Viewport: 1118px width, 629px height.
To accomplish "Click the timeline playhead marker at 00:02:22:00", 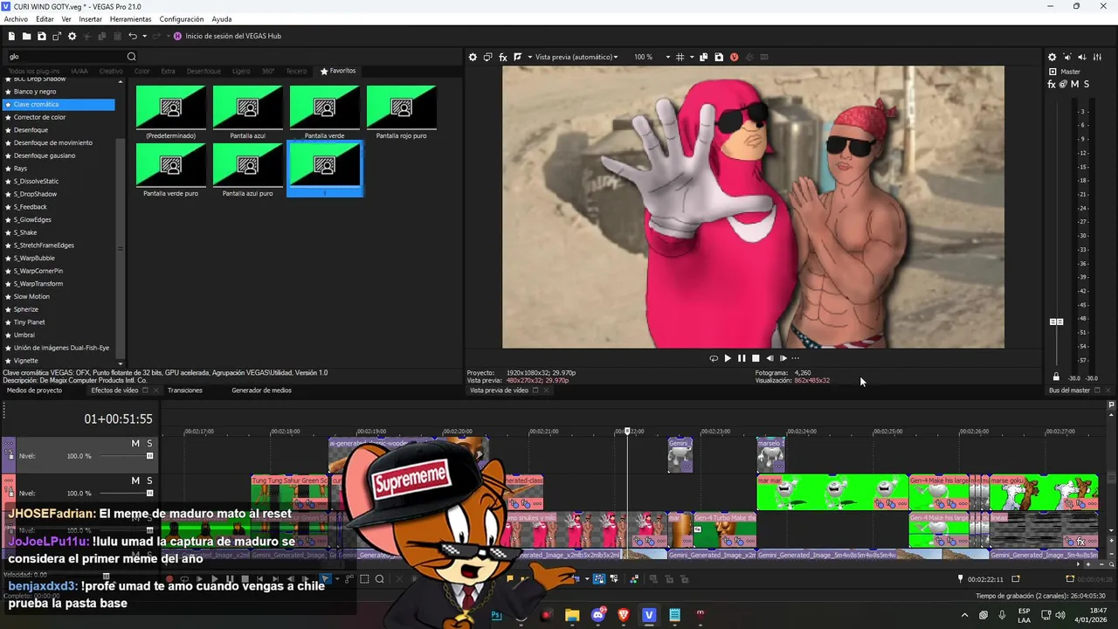I will [627, 432].
